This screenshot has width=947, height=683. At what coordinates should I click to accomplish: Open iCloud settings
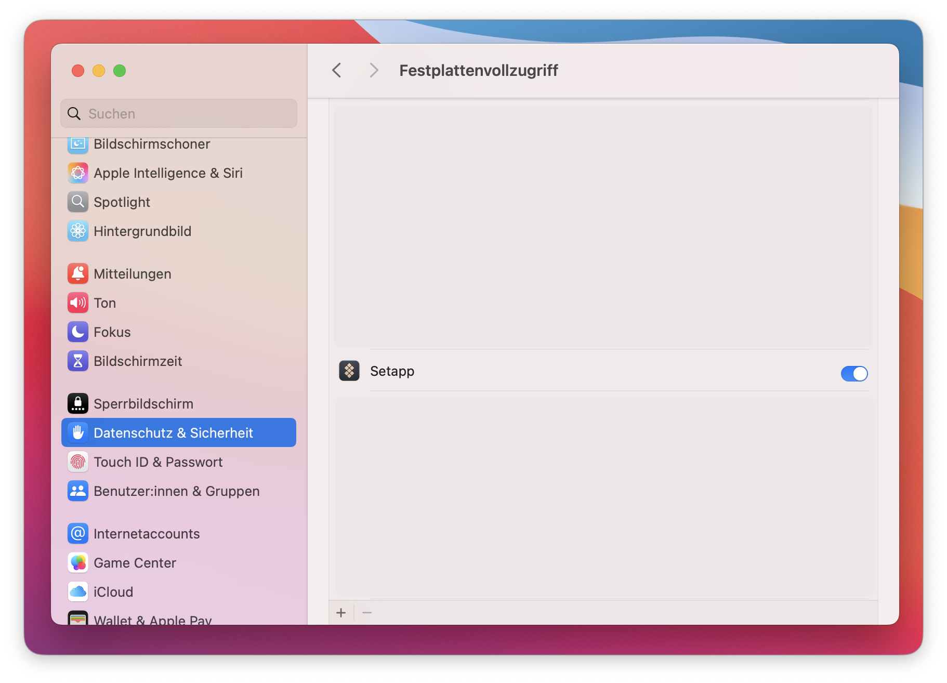(x=113, y=592)
